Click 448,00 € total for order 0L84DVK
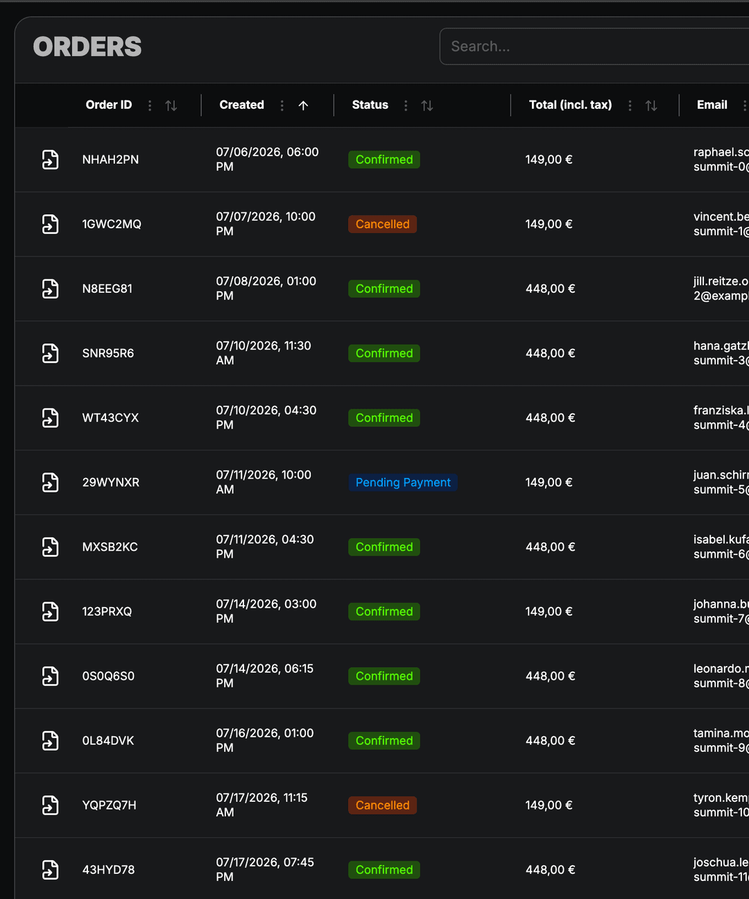The image size is (749, 899). [x=550, y=740]
